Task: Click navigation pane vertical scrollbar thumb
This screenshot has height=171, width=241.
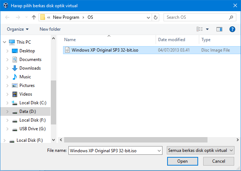Action: (x=53, y=102)
